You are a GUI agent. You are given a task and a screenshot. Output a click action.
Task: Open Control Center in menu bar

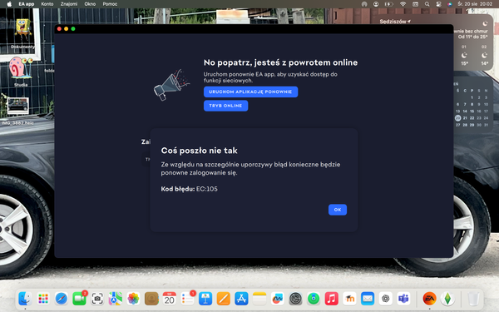pos(438,4)
